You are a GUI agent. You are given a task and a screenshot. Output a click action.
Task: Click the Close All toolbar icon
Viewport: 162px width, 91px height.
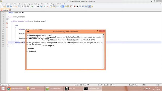[x=16, y=7]
